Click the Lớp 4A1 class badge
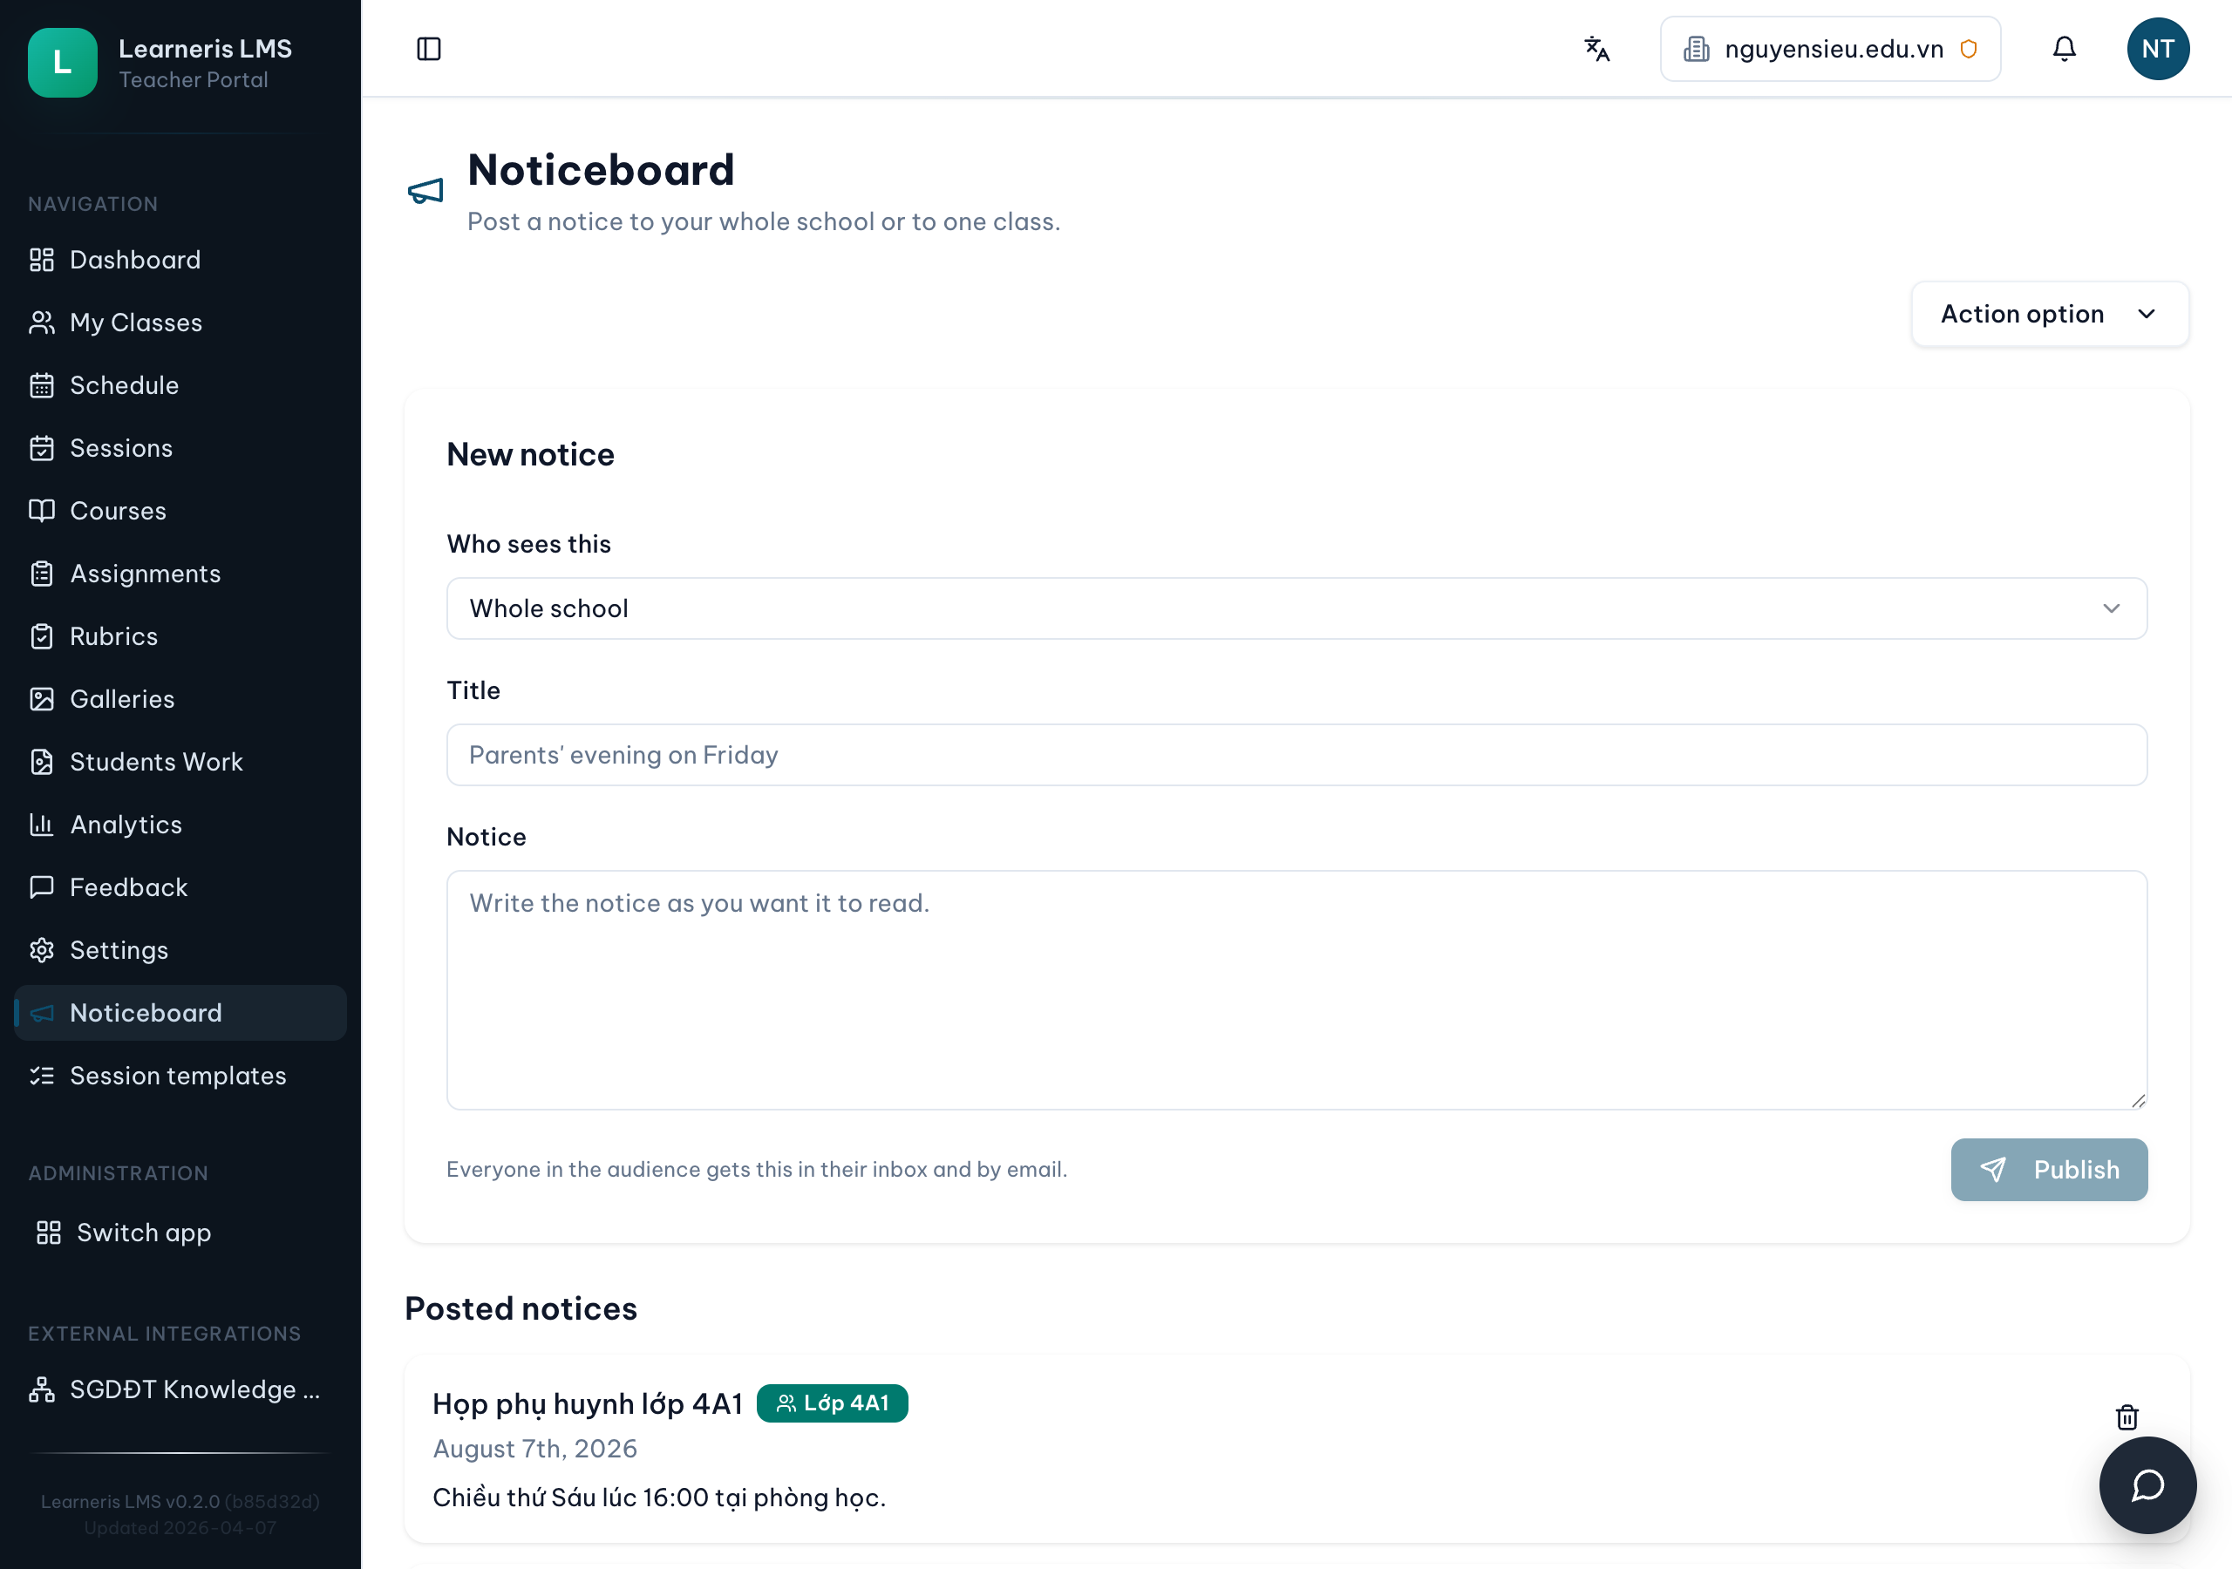 (832, 1403)
